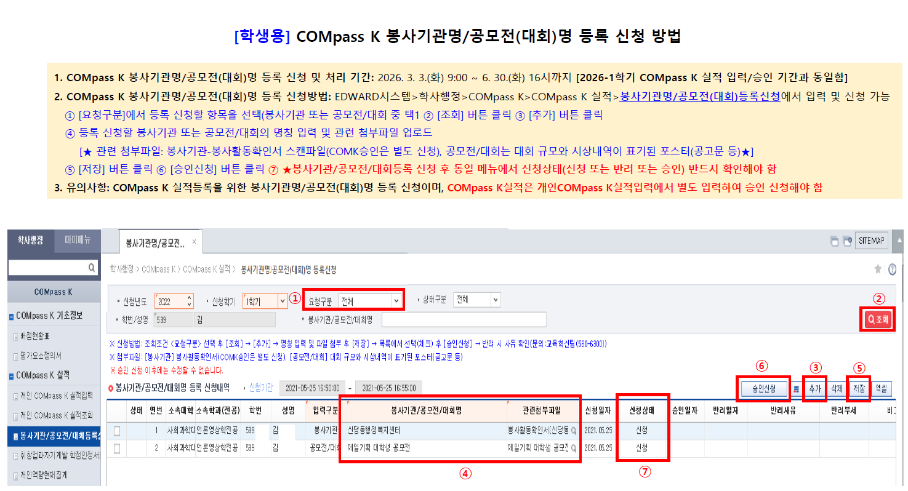Screen dimensions: 908x491
Task: Click the COMpass K sidebar heading
Action: point(54,292)
